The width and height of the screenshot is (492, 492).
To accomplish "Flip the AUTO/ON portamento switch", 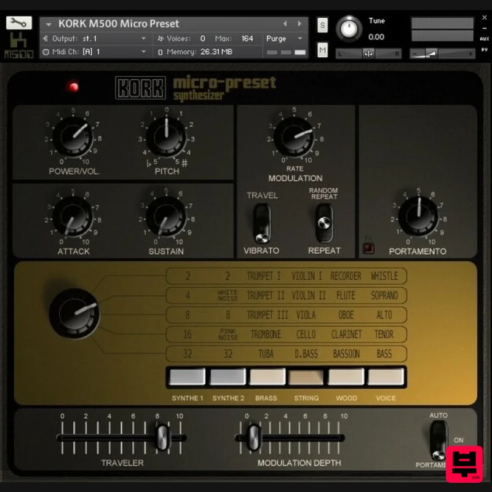I will pos(438,442).
